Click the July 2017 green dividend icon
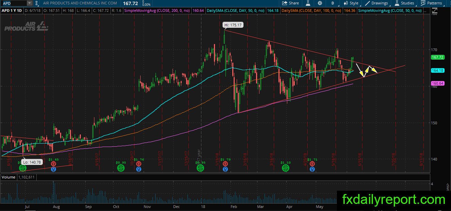 point(23,168)
